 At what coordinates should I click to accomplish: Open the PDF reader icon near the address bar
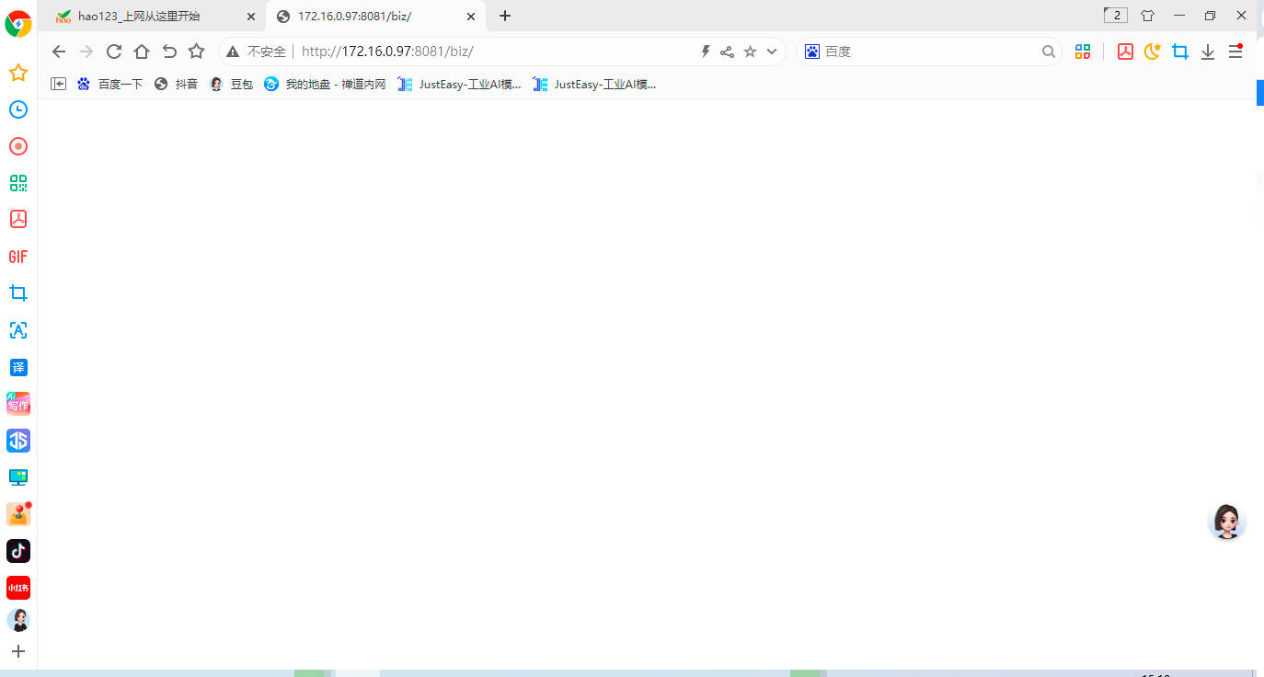tap(1125, 52)
